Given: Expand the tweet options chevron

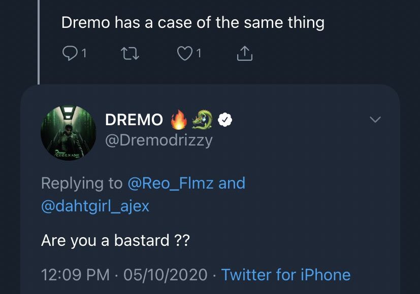Looking at the screenshot, I should (x=375, y=120).
